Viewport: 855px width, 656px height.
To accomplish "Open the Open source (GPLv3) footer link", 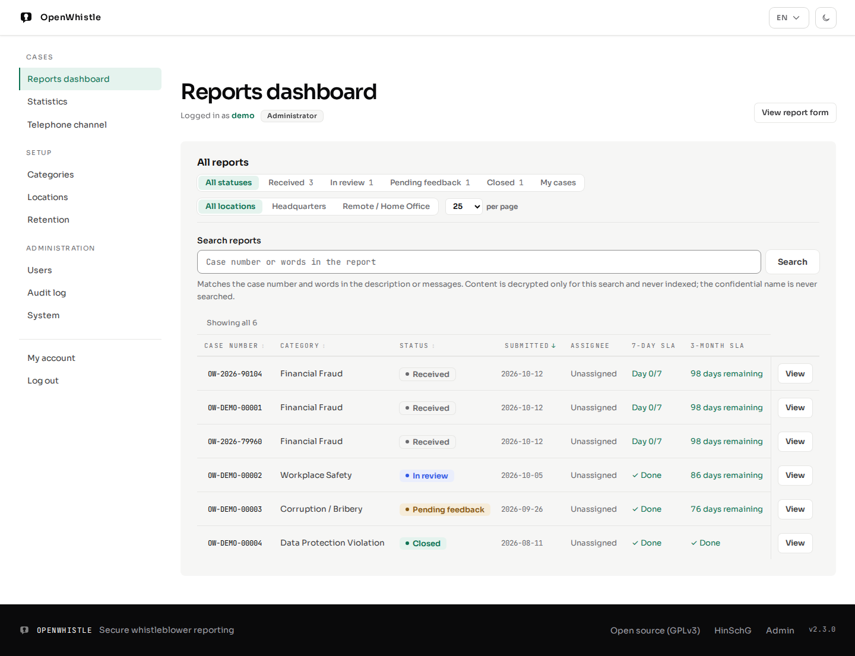I will click(x=655, y=630).
